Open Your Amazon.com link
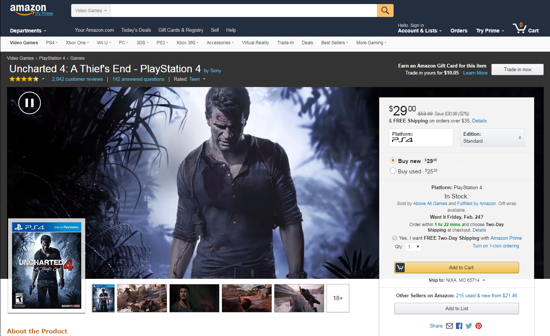550x336 pixels. pos(94,30)
